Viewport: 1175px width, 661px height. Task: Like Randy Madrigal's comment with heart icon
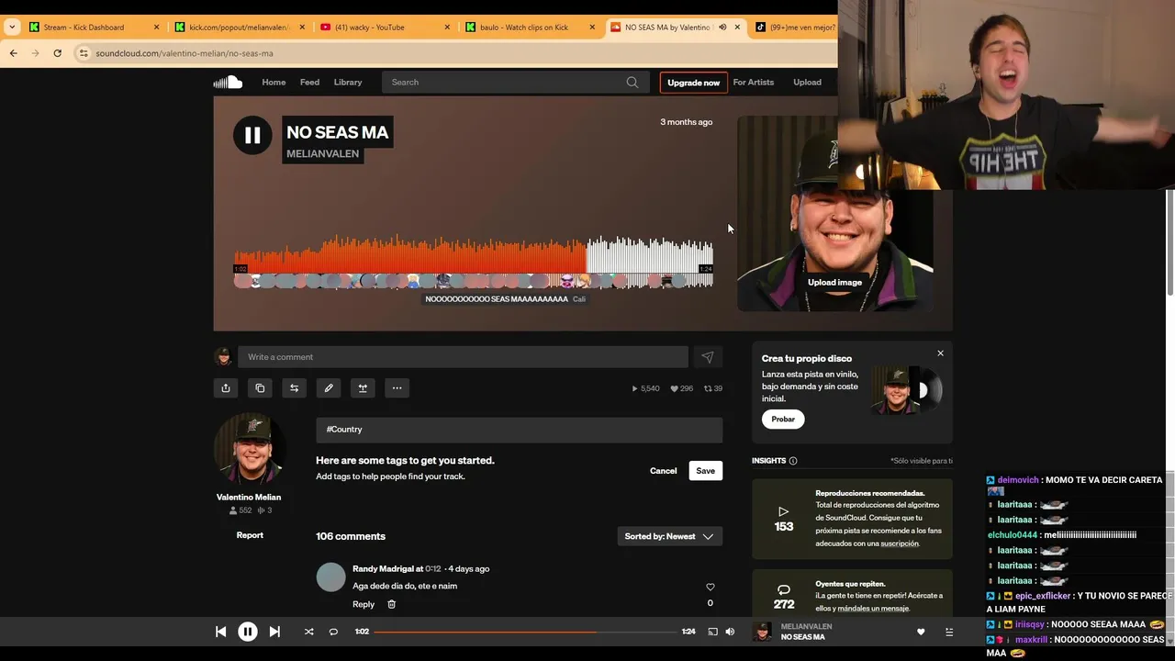[x=710, y=588]
